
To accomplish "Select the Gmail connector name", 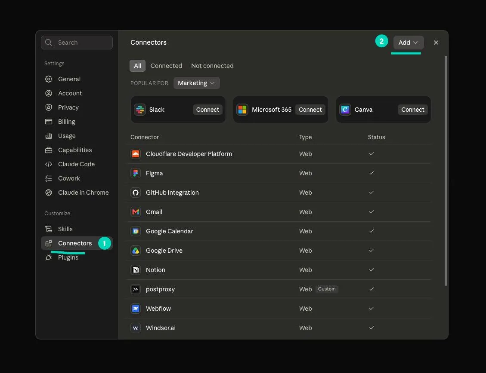I will (x=154, y=212).
